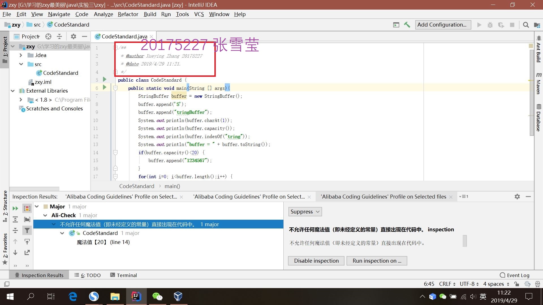Expand all inspection results nodes
Viewport: 543px width, 305px height.
(x=15, y=219)
